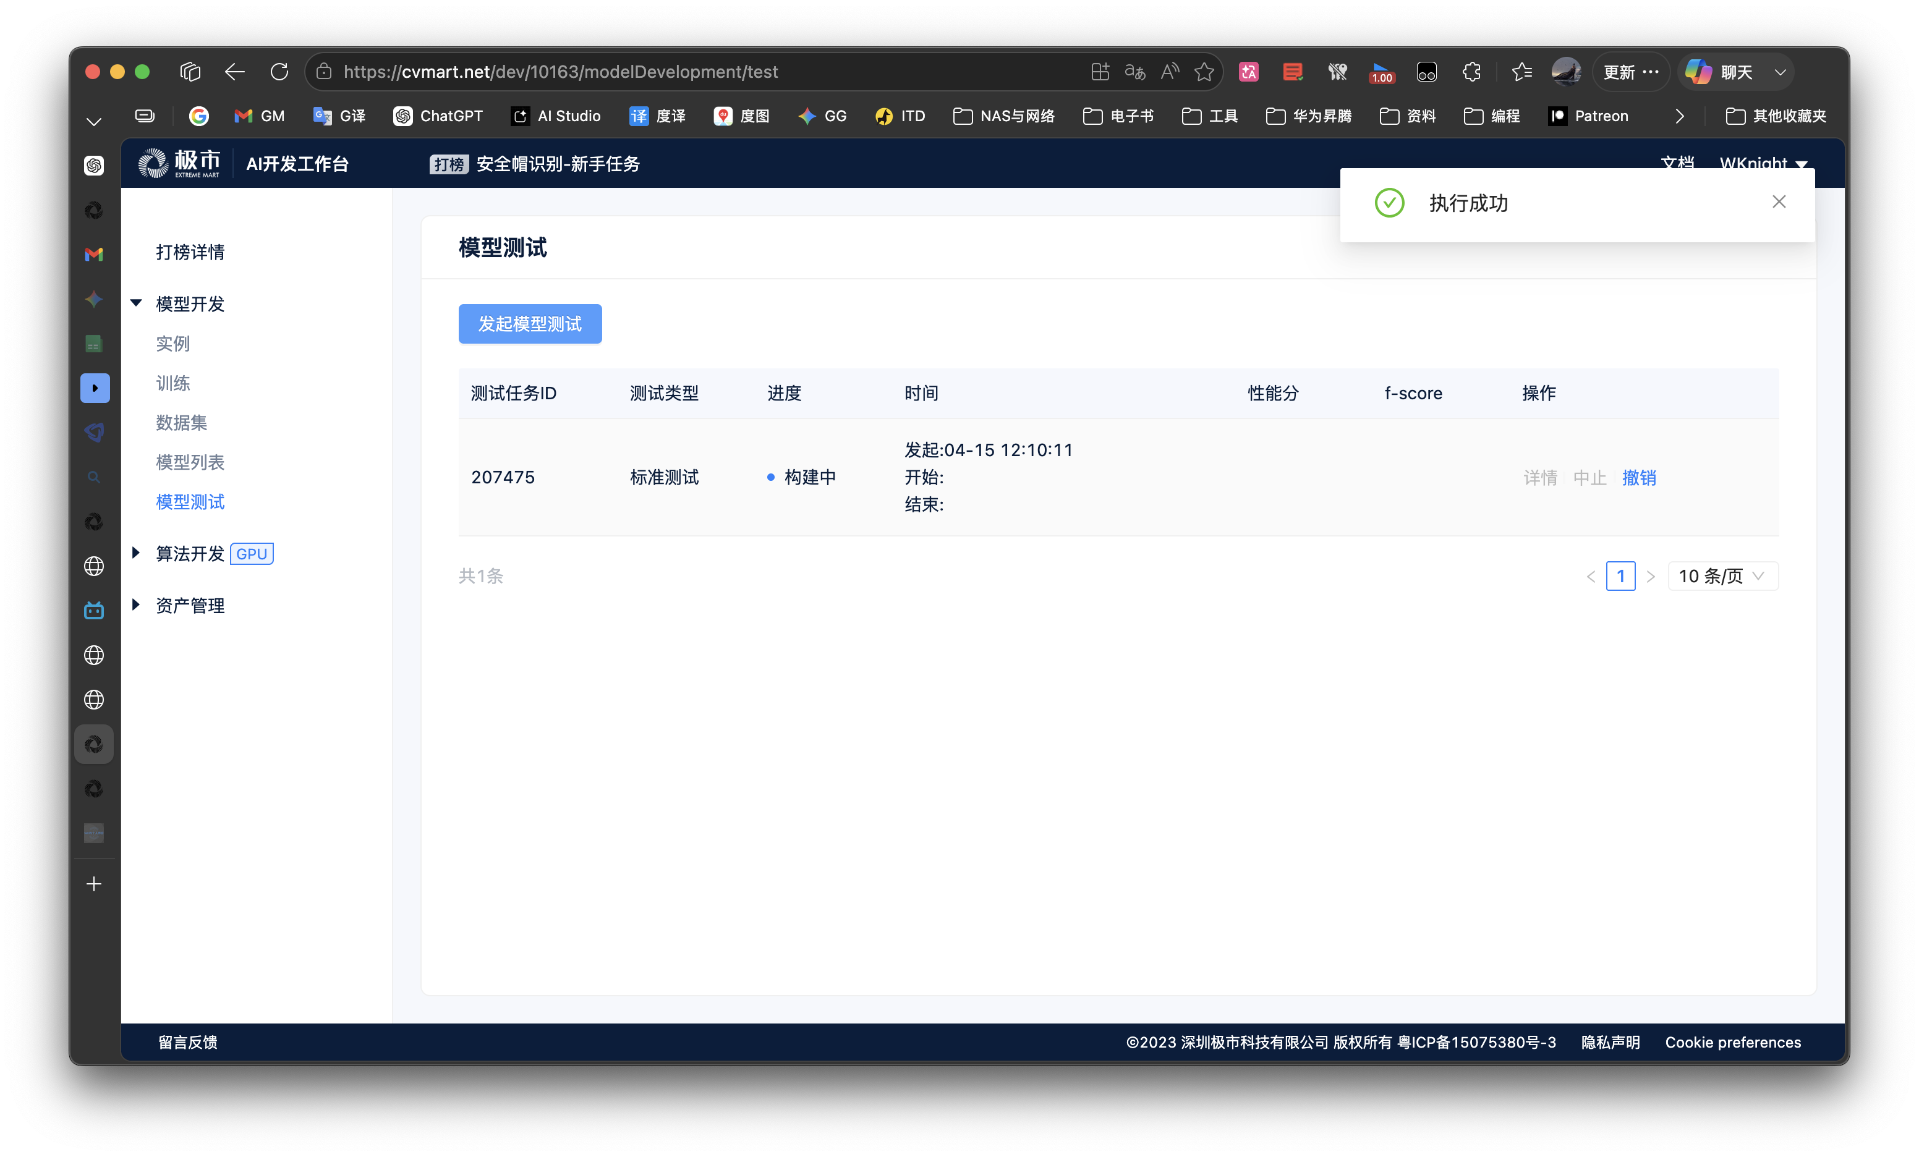This screenshot has width=1919, height=1157.
Task: Click the browser address bar URL
Action: [561, 72]
